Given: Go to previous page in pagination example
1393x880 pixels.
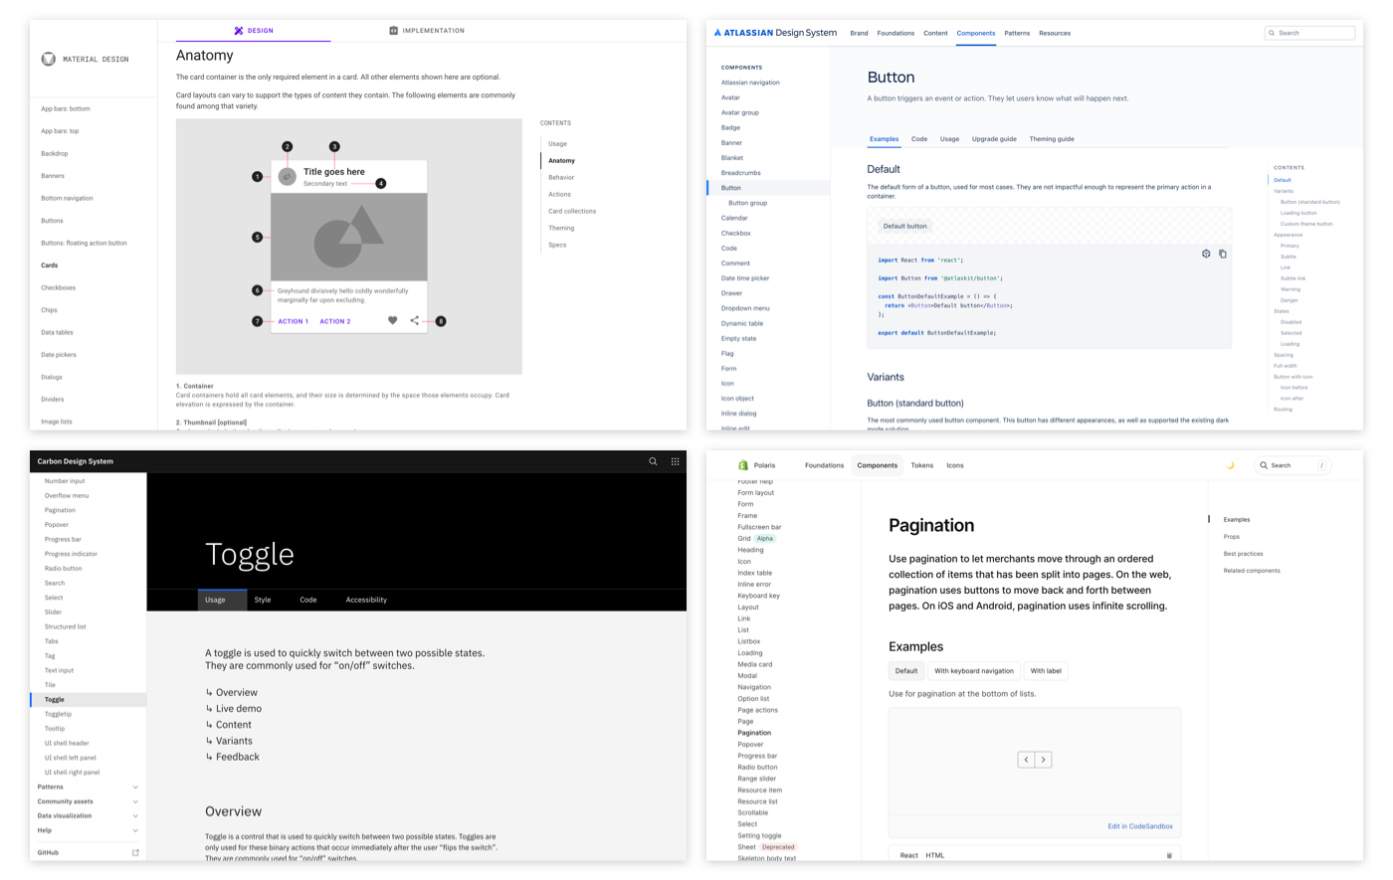Looking at the screenshot, I should pyautogui.click(x=1026, y=760).
